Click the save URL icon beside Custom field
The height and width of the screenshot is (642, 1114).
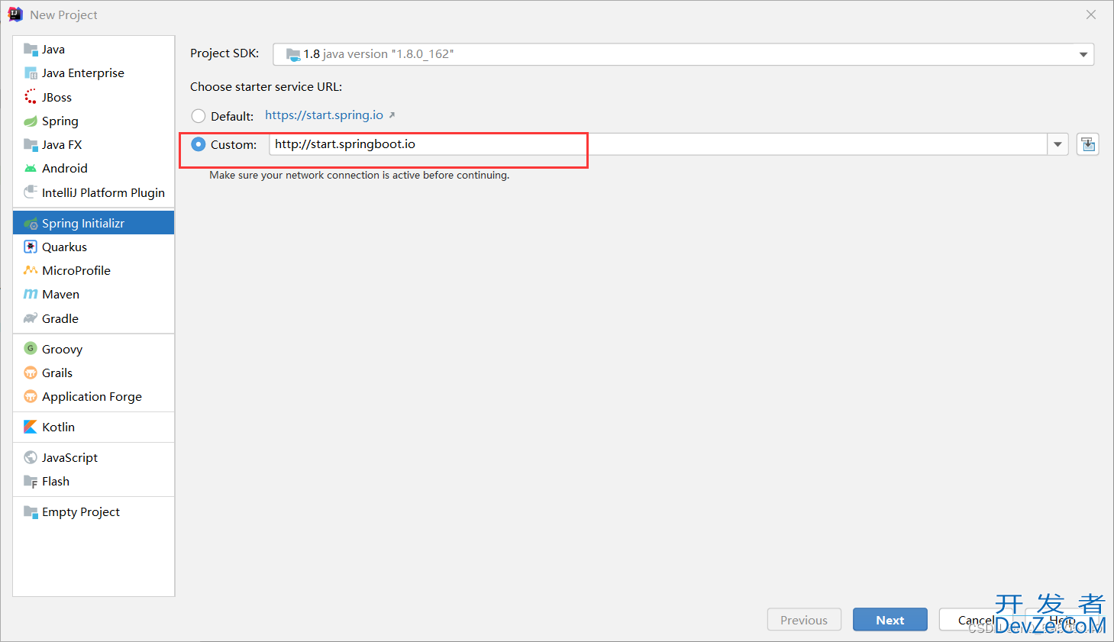pyautogui.click(x=1088, y=144)
